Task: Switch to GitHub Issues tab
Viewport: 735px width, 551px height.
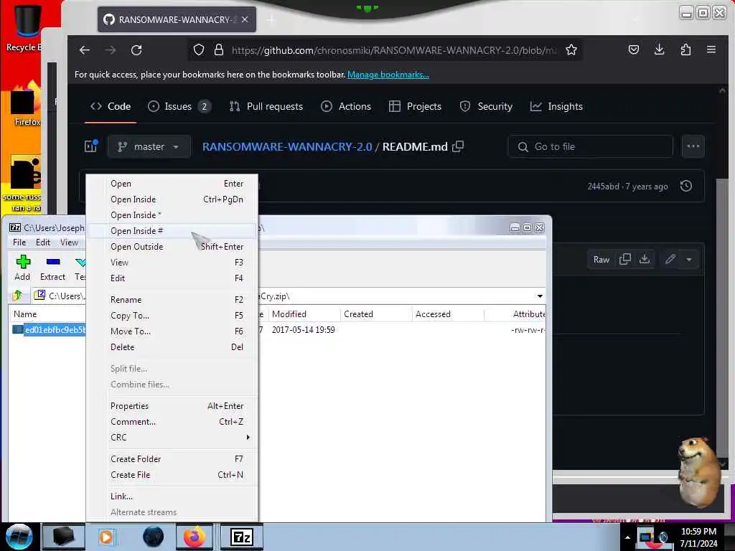Action: click(179, 106)
